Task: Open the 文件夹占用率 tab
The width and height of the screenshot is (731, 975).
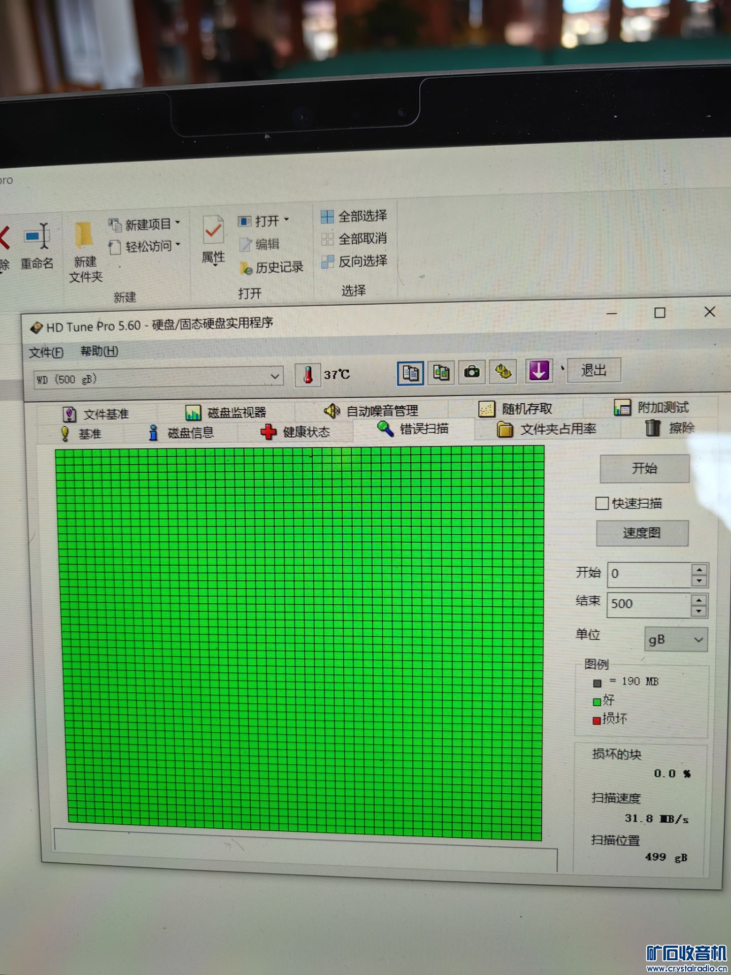Action: point(546,429)
